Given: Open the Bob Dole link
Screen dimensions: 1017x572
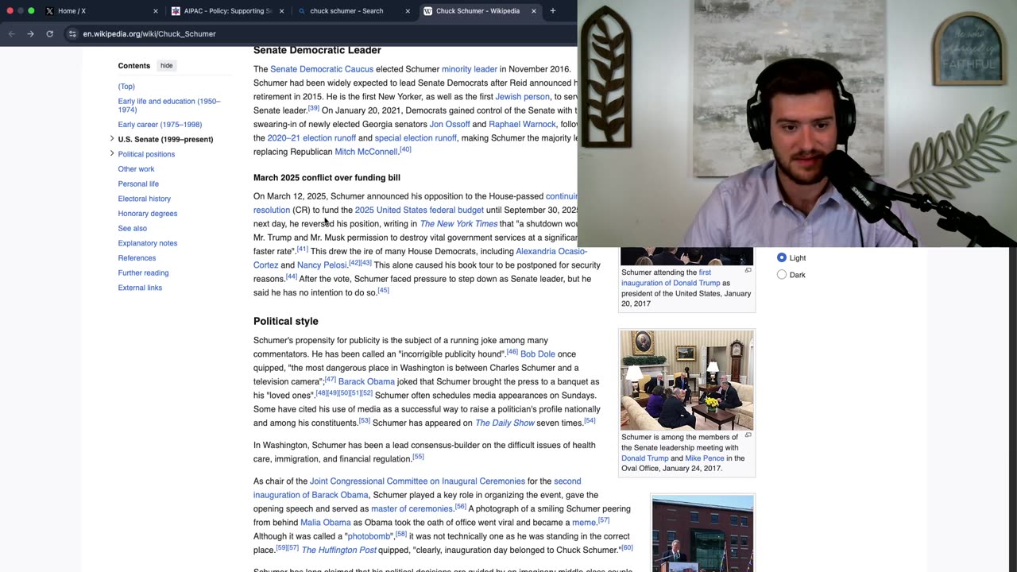Looking at the screenshot, I should pyautogui.click(x=538, y=354).
